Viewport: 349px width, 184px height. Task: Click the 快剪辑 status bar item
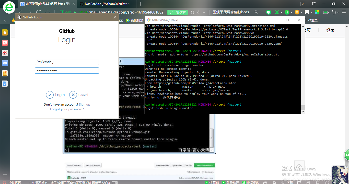212,182
